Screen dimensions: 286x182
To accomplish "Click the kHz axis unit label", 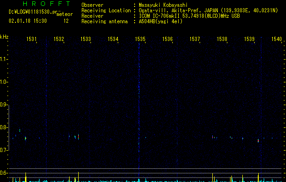I will tap(4, 37).
